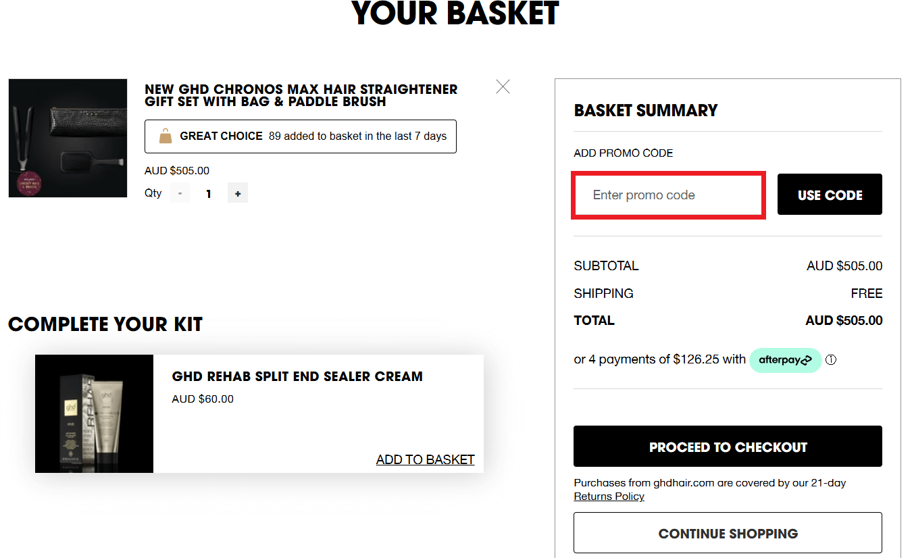912x558 pixels.
Task: Open the Chronos Max gift set product image
Action: click(x=68, y=138)
